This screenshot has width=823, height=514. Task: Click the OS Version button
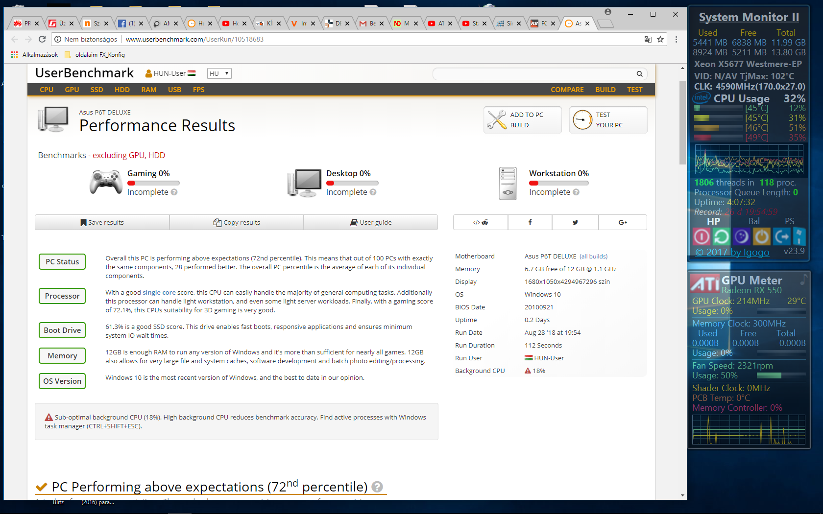tap(62, 381)
